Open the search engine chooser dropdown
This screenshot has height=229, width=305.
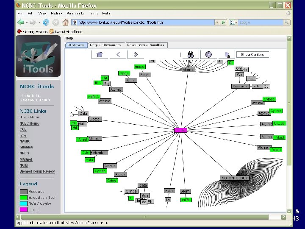236,22
